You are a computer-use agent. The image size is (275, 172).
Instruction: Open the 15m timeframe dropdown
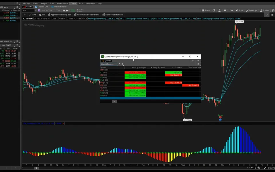pyautogui.click(x=231, y=10)
